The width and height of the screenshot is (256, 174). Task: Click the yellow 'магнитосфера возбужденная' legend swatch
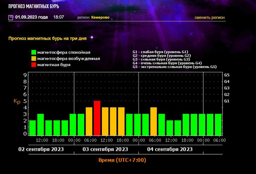tap(34, 58)
